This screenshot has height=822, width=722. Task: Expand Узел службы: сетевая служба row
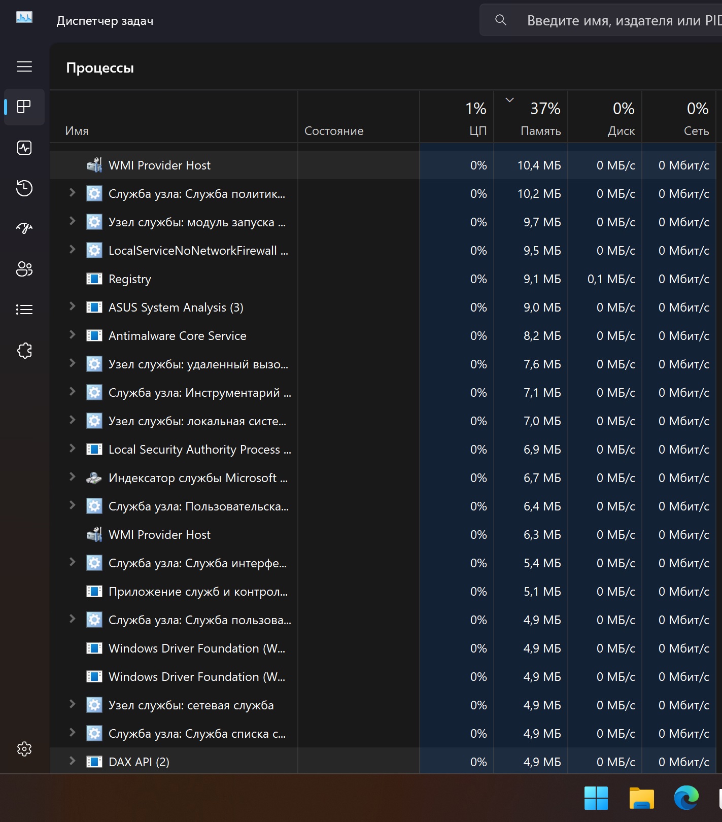[x=72, y=704]
